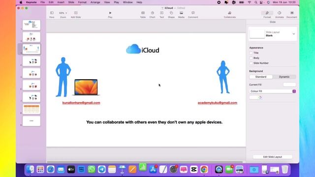The width and height of the screenshot is (315, 177).
Task: Enable the Body checkbox
Action: [251, 58]
